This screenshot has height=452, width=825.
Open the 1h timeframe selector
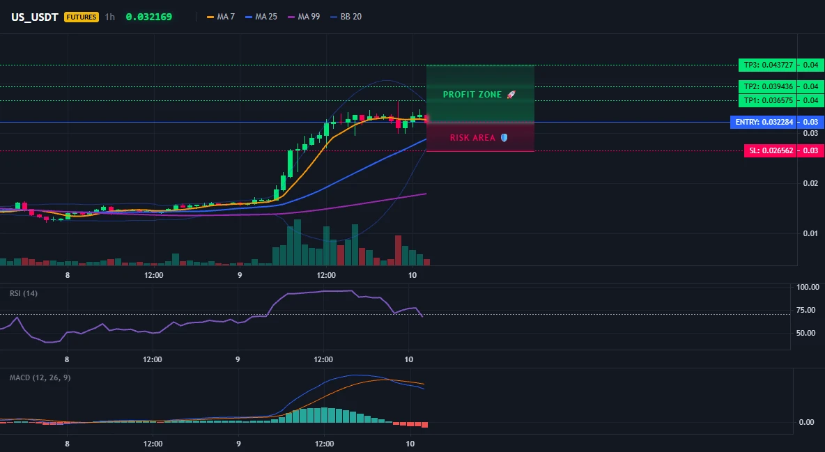(x=109, y=17)
